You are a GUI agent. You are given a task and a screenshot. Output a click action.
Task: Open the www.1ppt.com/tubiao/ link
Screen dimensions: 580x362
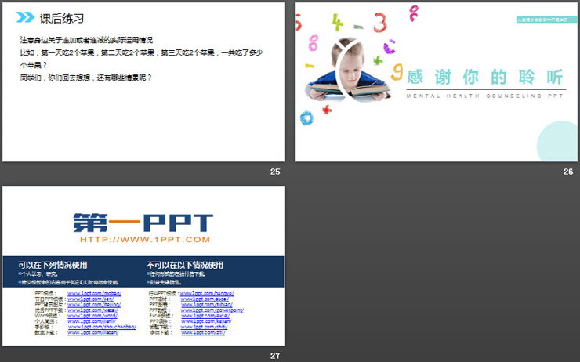coord(207,305)
